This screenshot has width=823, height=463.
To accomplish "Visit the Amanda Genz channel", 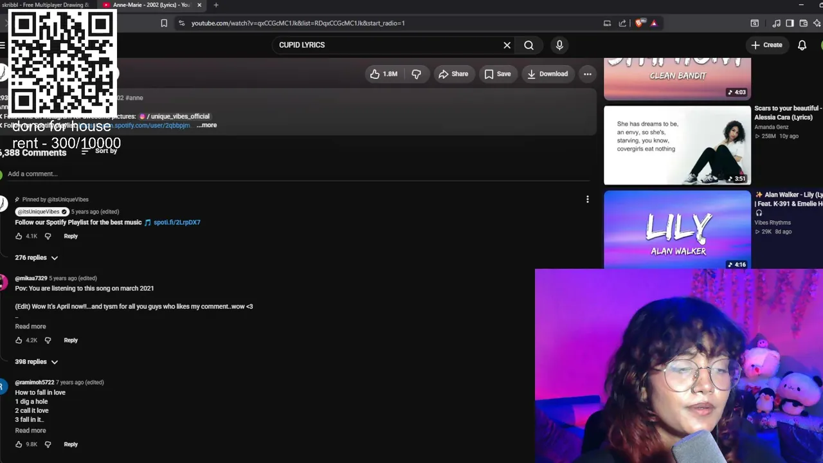I will coord(772,127).
